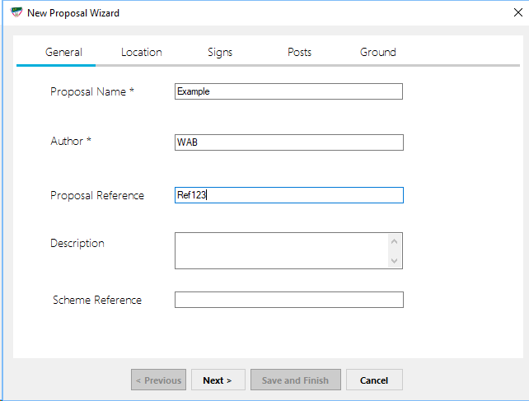Select the Posts tab
The width and height of the screenshot is (529, 401).
pyautogui.click(x=299, y=52)
